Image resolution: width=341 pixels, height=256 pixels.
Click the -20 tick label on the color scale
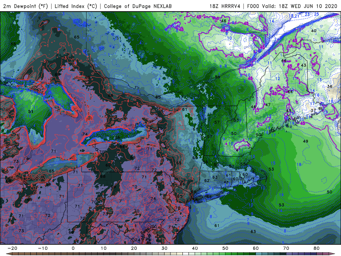(x=12, y=248)
